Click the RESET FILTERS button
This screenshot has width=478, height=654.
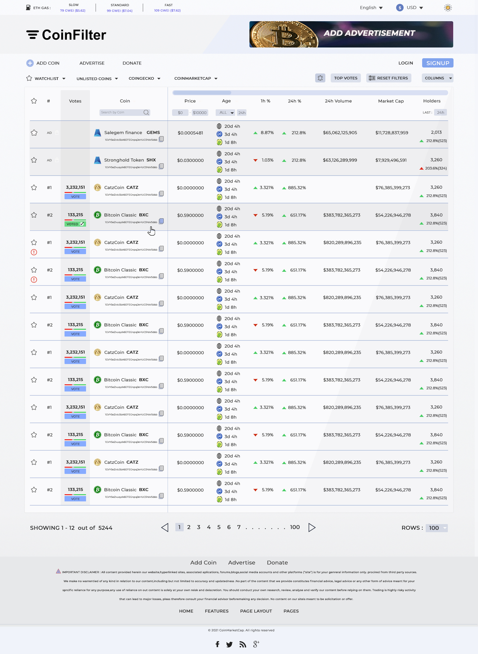point(389,78)
